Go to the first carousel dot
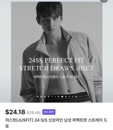113x130 pixels. click(37, 97)
